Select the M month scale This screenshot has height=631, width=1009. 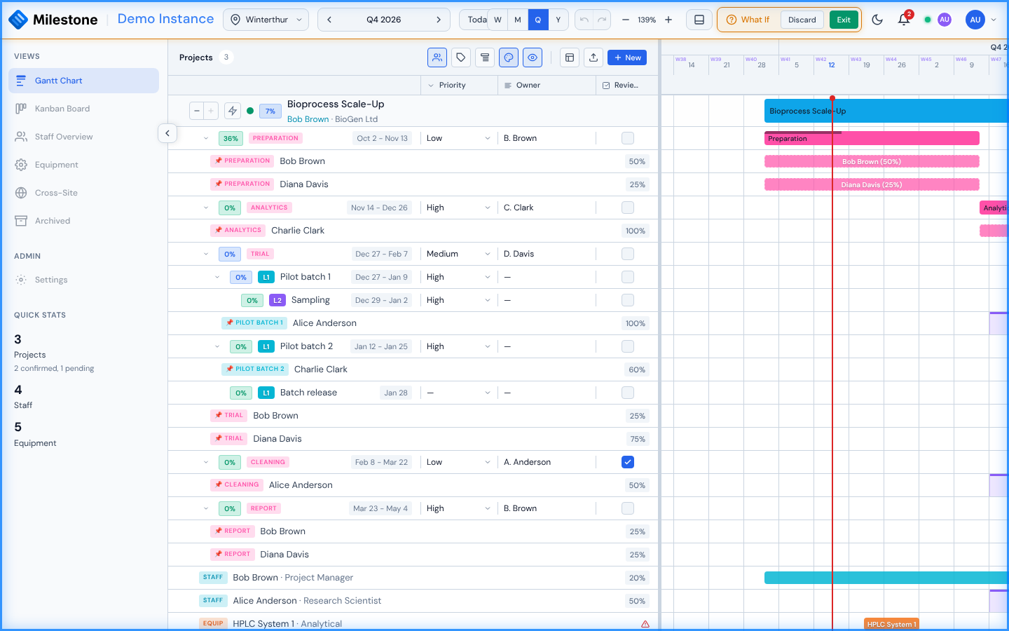(518, 20)
